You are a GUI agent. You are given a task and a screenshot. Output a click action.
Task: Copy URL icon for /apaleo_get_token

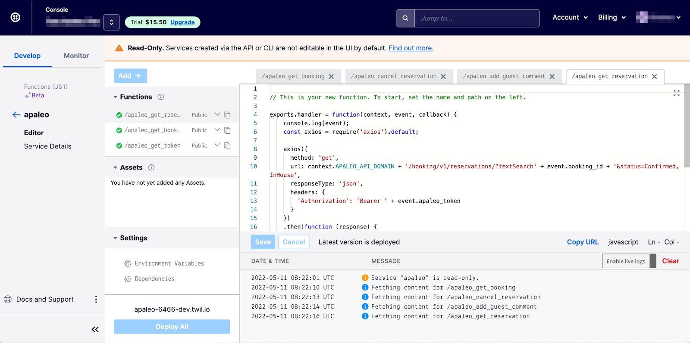(227, 145)
